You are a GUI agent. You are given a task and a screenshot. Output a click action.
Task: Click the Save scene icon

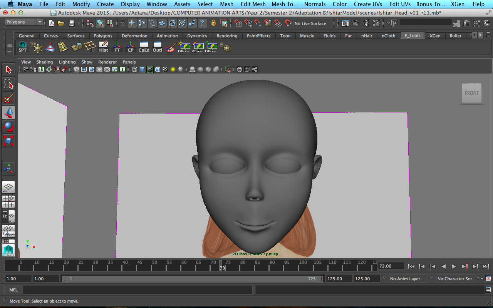(71, 23)
